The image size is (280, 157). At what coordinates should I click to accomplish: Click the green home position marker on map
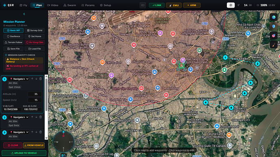pos(181,66)
